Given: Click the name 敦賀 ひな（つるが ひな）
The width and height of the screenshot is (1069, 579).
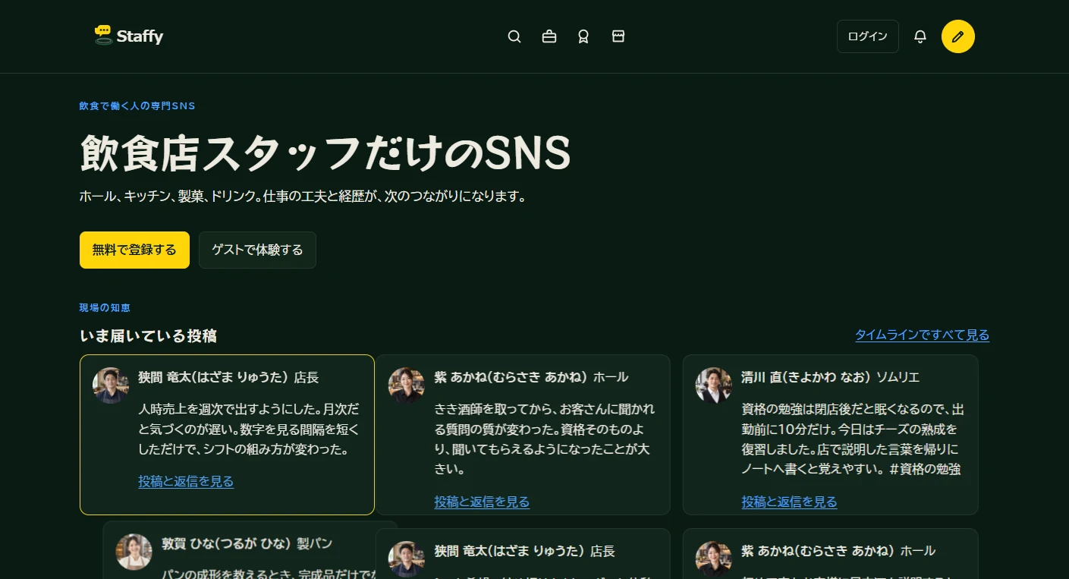Looking at the screenshot, I should (226, 543).
